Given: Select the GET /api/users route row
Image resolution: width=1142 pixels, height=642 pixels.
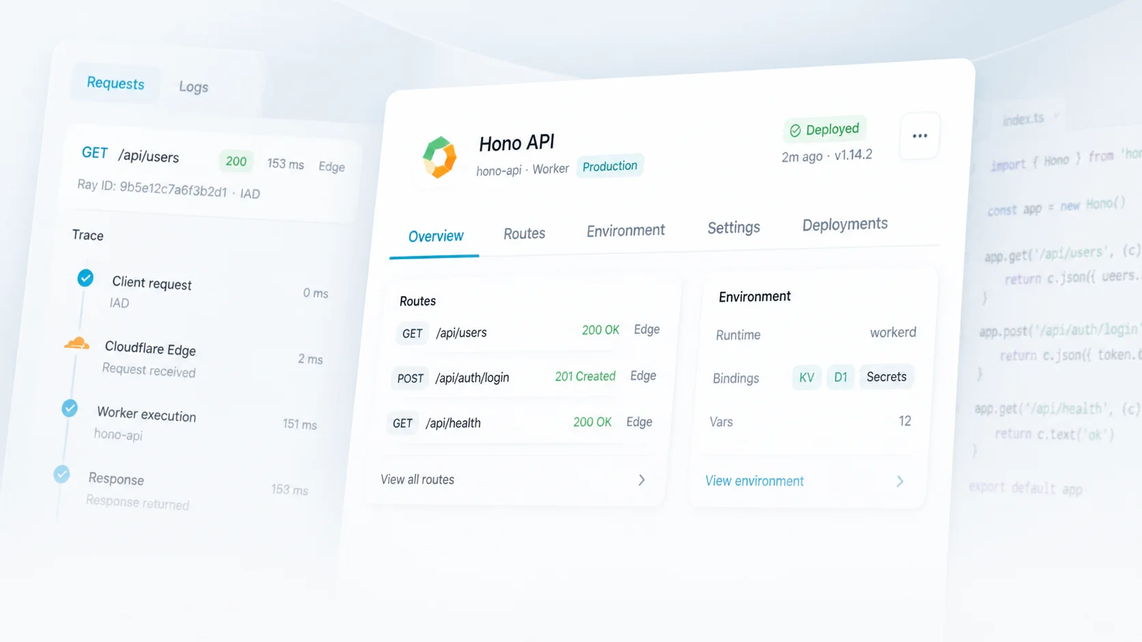Looking at the screenshot, I should tap(528, 332).
